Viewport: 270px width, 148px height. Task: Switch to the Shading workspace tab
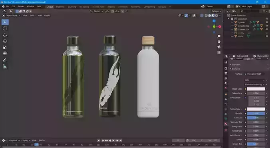(x=111, y=7)
